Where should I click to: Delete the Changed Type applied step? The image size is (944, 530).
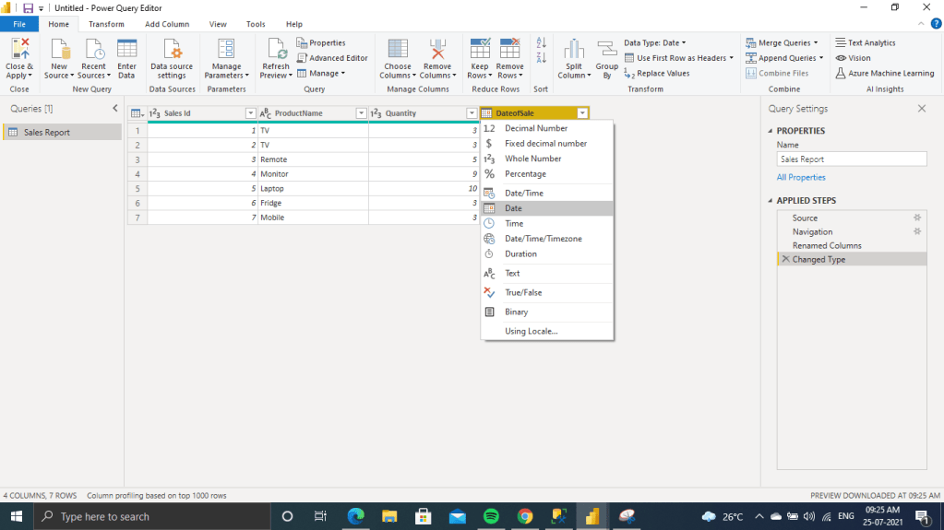pos(785,260)
